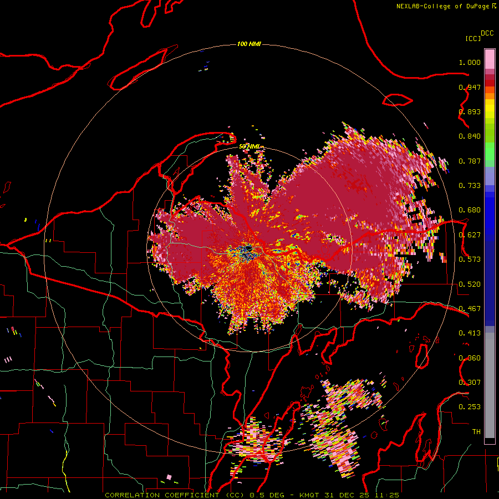Click the 0.413 color scale label
499x499 pixels.
(470, 333)
